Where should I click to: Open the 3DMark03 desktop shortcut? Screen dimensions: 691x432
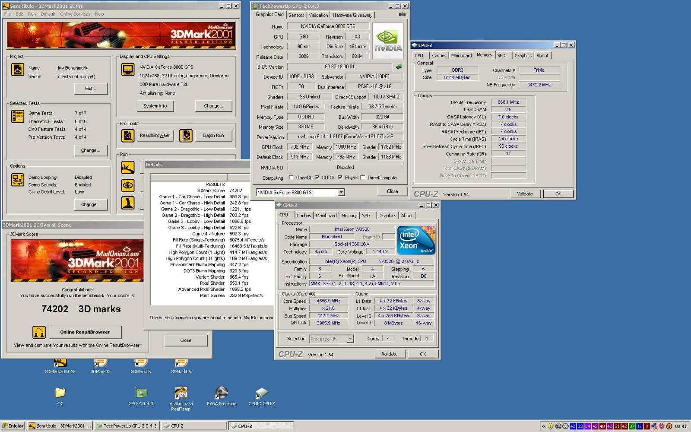[100, 363]
